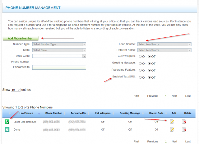Turn Greeting Message On

point(140,63)
